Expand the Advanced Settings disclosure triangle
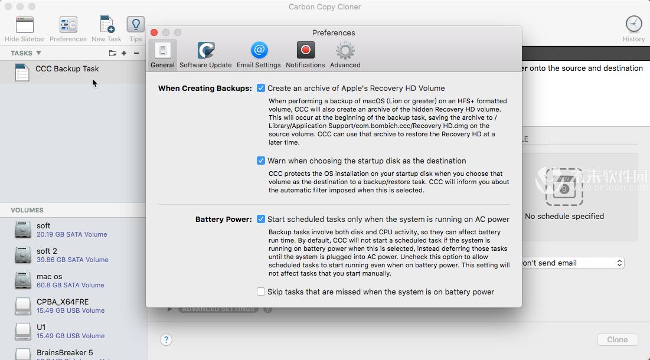This screenshot has width=650, height=360. pyautogui.click(x=169, y=309)
